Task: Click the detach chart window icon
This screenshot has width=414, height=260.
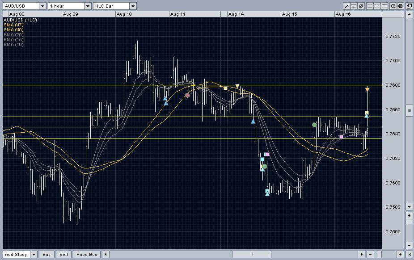Action: 409,6
